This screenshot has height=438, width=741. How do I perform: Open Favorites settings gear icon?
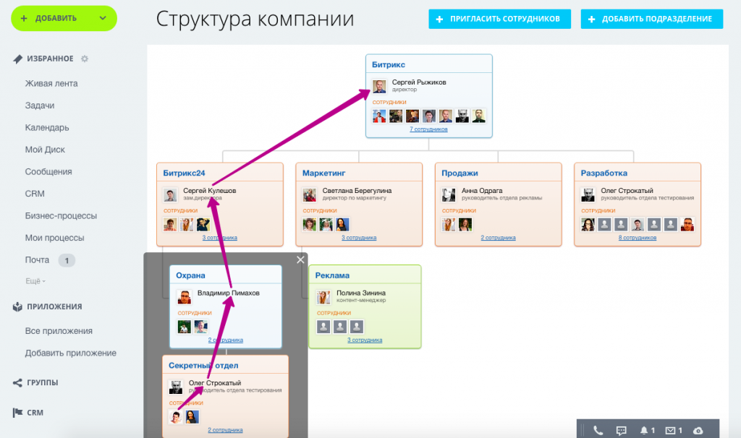(x=85, y=59)
